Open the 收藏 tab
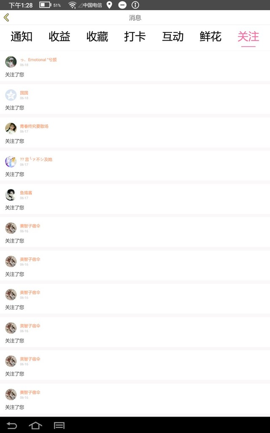This screenshot has width=270, height=433. click(97, 36)
